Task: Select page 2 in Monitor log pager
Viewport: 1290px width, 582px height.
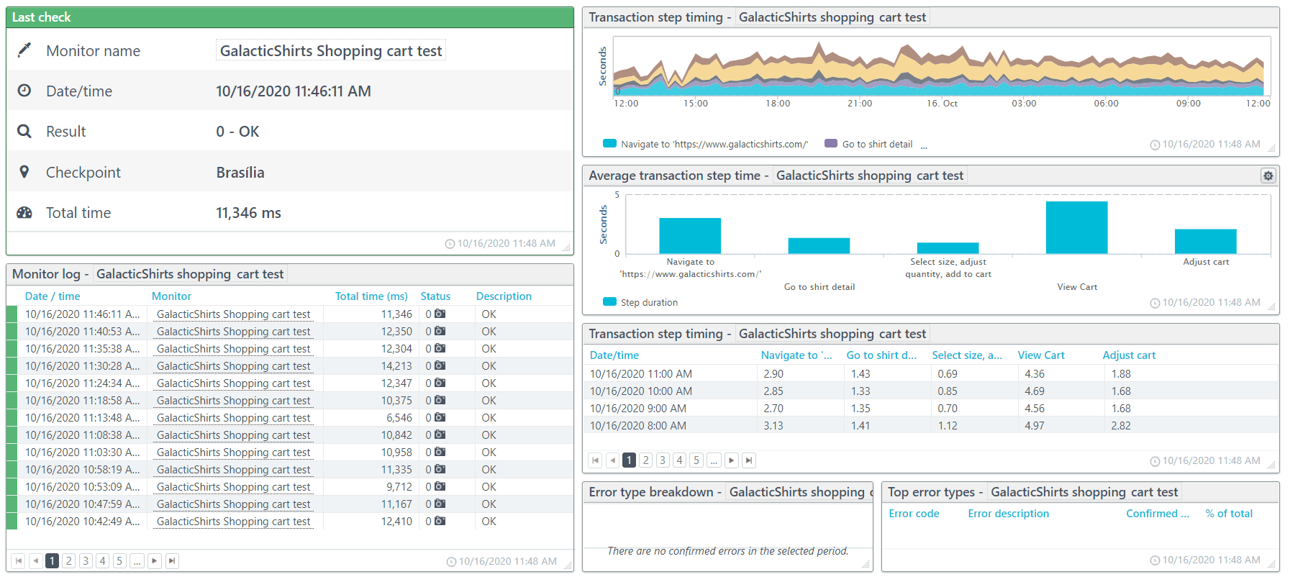Action: [x=69, y=561]
